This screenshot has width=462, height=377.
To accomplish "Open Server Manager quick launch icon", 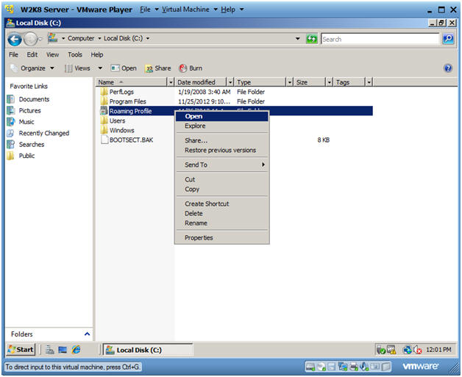I will (50, 350).
